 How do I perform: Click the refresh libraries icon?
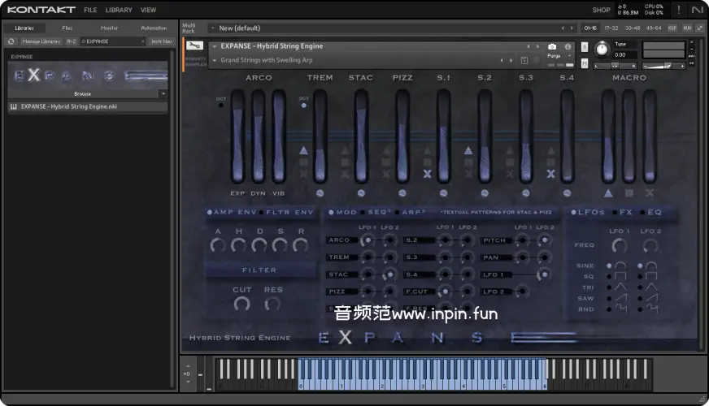click(x=11, y=41)
